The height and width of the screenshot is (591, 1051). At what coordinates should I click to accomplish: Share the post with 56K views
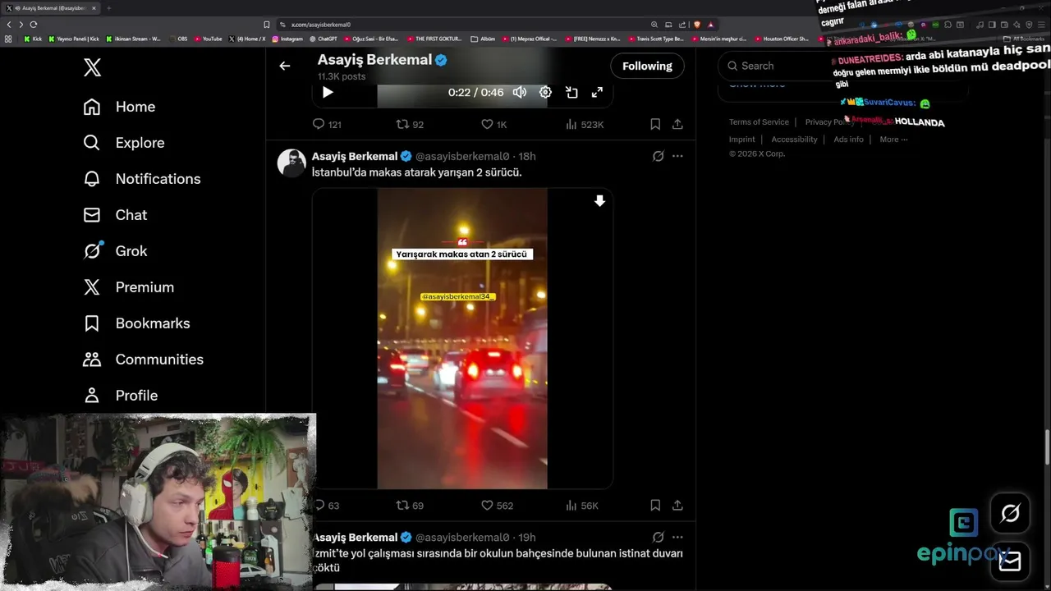click(677, 506)
